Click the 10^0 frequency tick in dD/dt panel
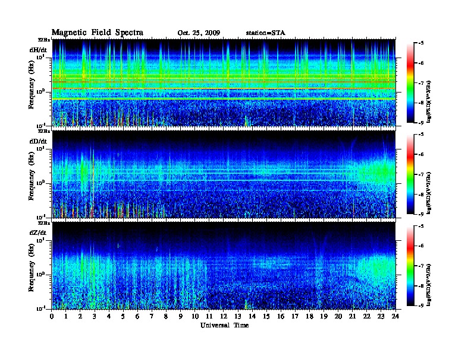471x363 pixels. (x=40, y=183)
